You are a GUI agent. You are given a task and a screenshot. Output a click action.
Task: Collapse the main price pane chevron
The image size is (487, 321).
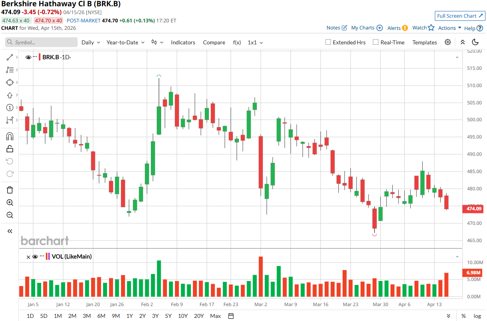(x=457, y=57)
